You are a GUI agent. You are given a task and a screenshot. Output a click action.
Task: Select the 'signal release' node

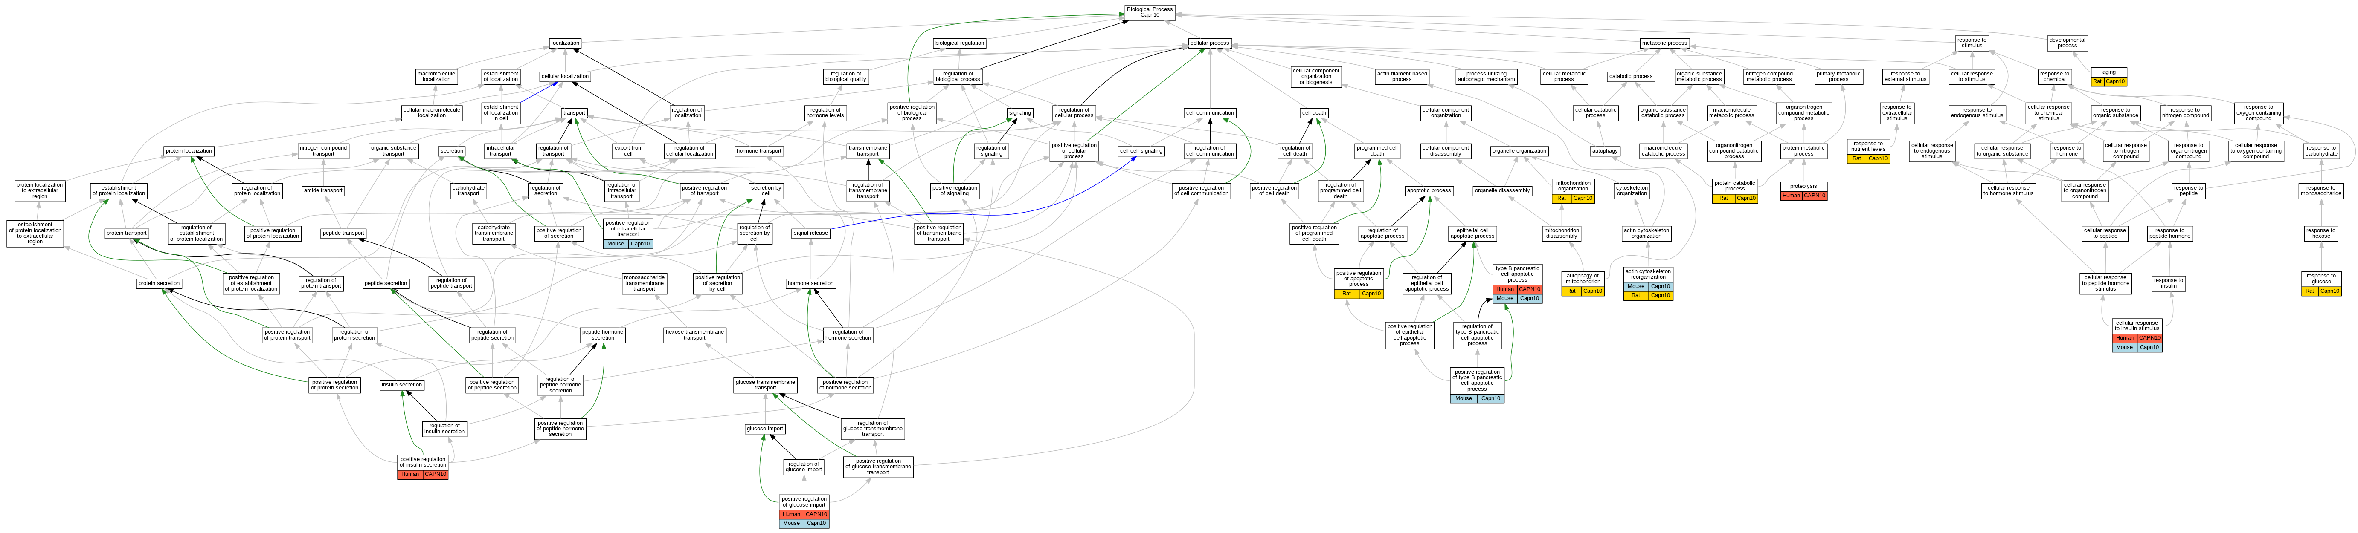coord(811,233)
